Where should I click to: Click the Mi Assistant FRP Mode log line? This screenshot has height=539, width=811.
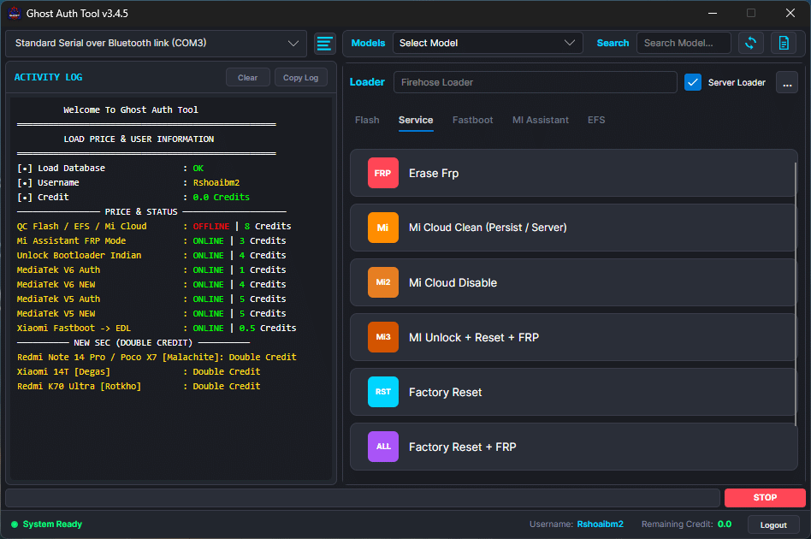(151, 241)
